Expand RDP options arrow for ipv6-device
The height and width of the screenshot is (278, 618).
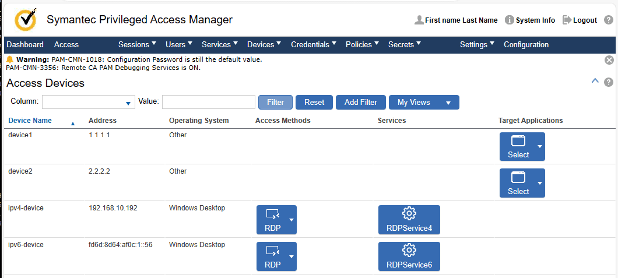[x=292, y=256]
